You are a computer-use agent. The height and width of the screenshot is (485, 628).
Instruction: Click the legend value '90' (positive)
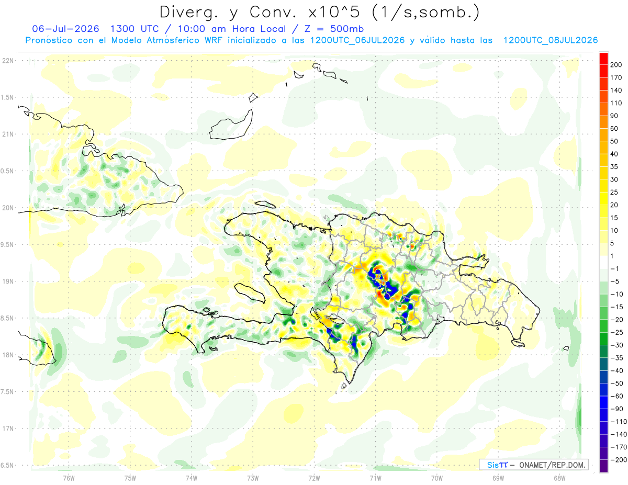[614, 116]
